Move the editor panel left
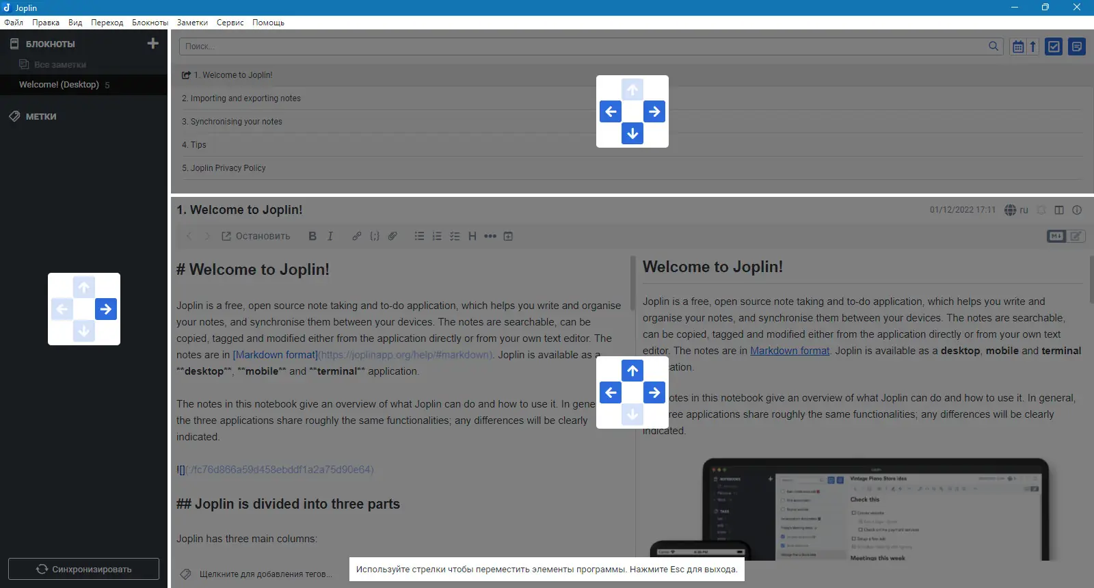Viewport: 1094px width, 588px height. coord(611,392)
